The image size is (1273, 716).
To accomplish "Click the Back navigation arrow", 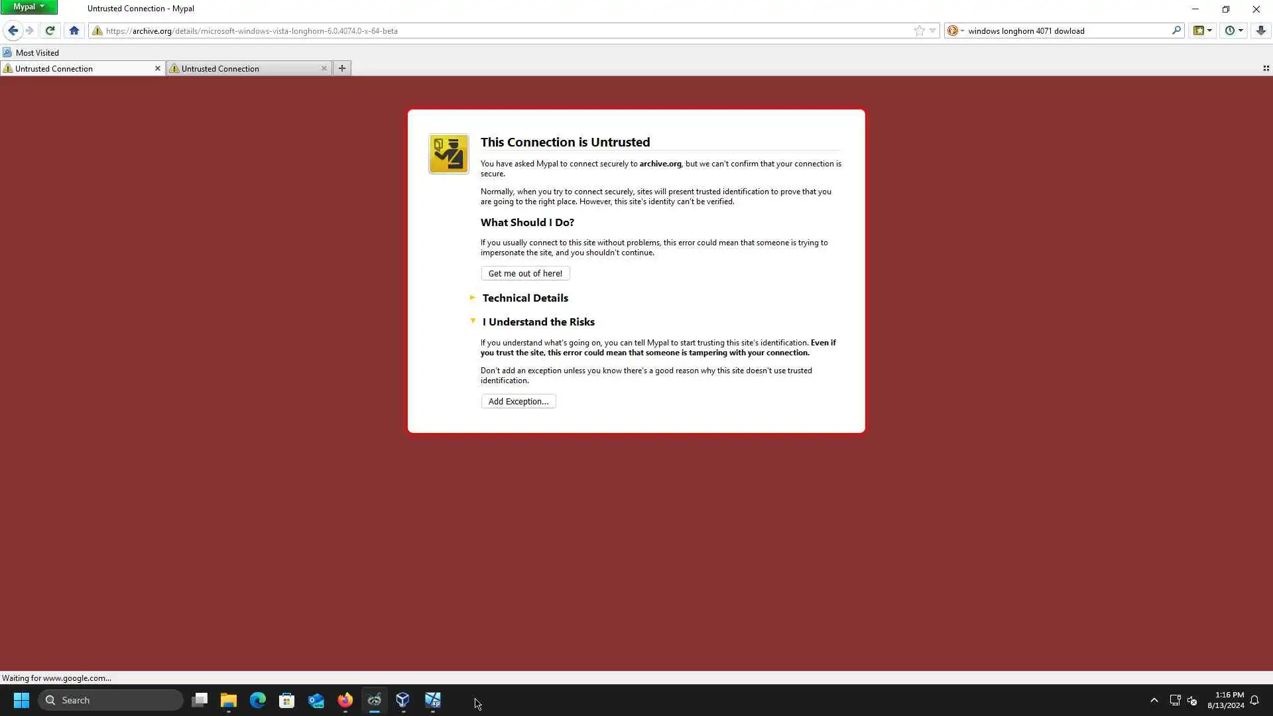I will pos(13,30).
